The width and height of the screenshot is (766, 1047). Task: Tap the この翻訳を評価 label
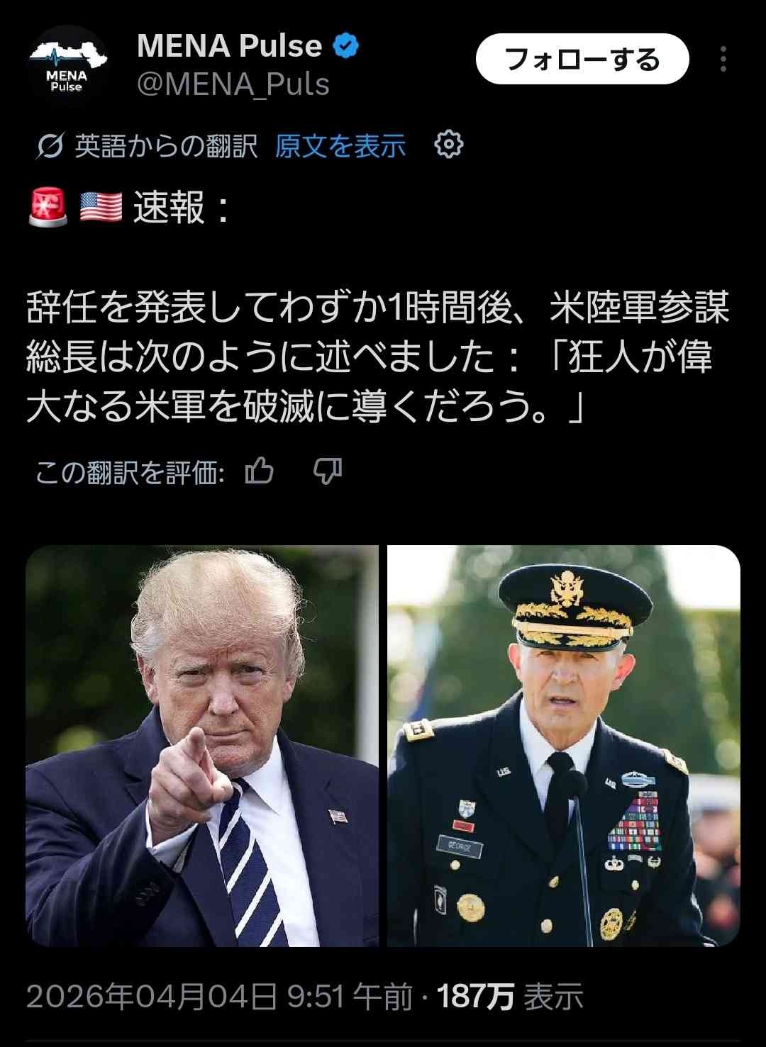130,472
